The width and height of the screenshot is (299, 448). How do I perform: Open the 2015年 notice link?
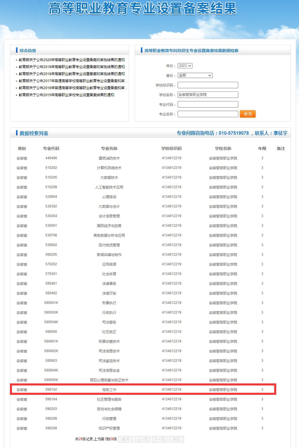tap(66, 95)
